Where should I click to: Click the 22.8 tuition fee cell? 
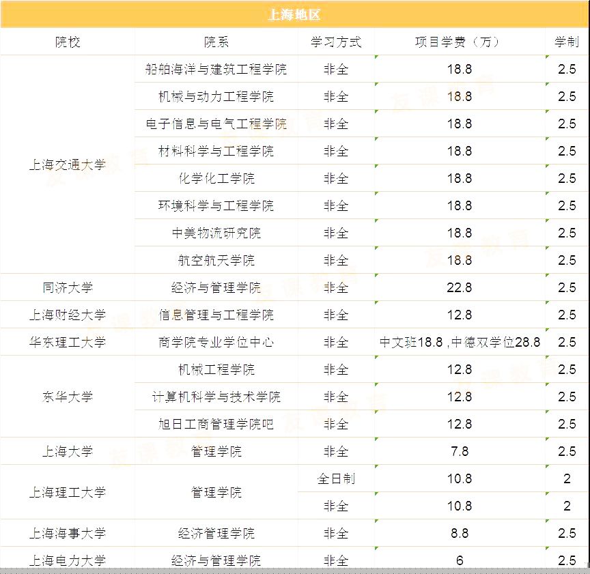[459, 288]
